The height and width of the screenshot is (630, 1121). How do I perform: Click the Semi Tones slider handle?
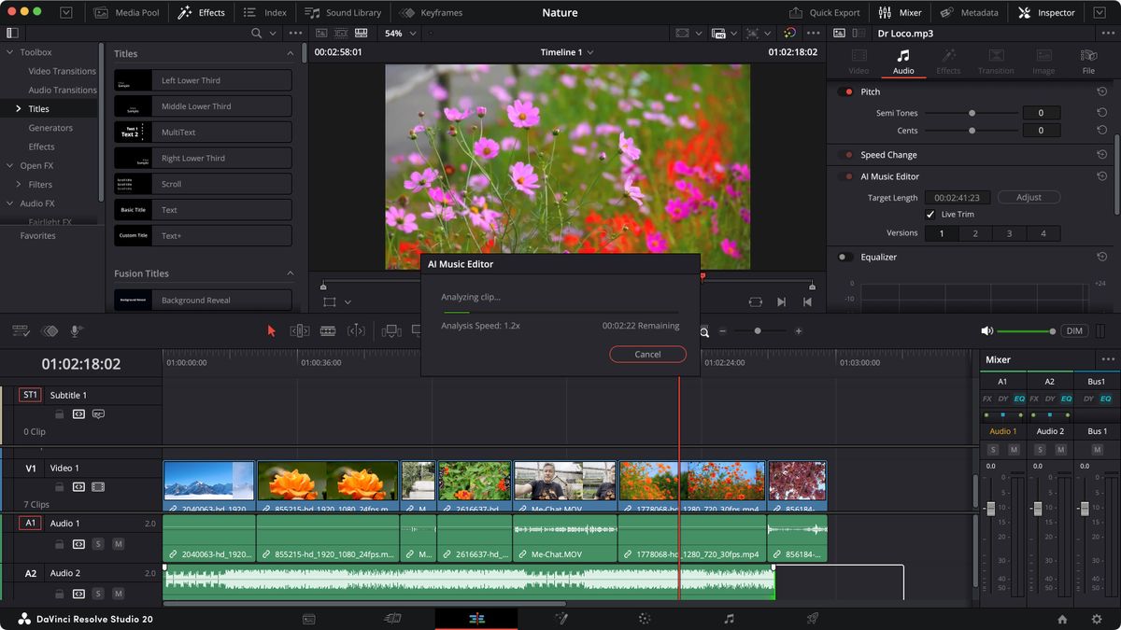tap(972, 113)
